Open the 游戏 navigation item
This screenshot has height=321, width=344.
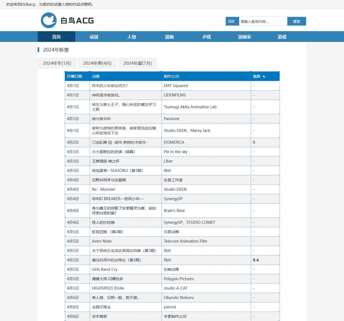click(x=282, y=37)
